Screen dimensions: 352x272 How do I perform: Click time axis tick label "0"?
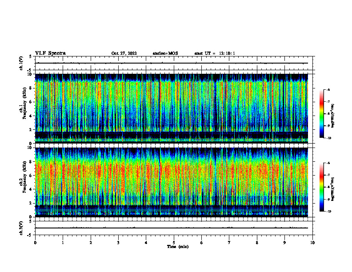tap(35, 243)
